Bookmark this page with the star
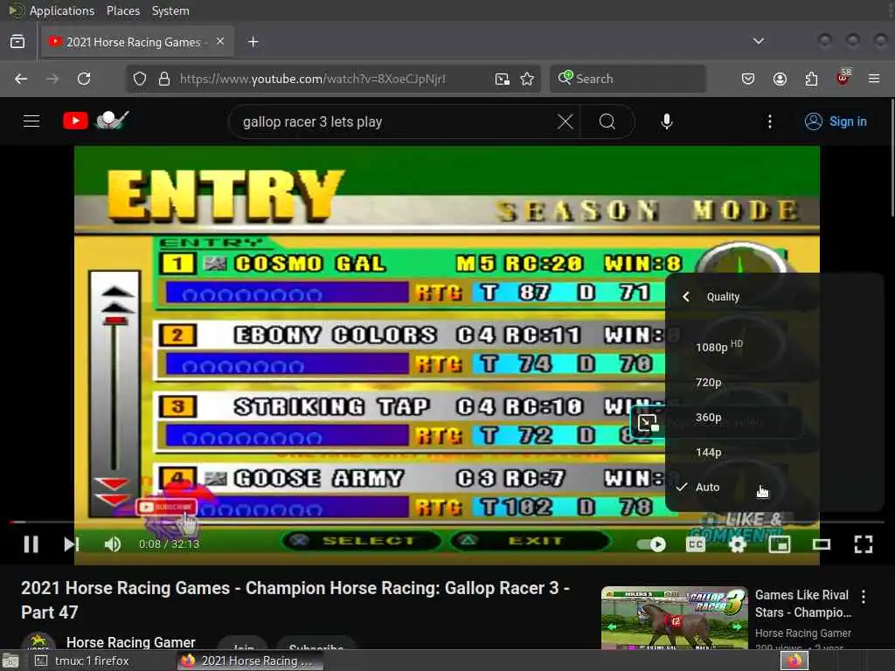Screen dimensions: 895x671 click(x=527, y=79)
